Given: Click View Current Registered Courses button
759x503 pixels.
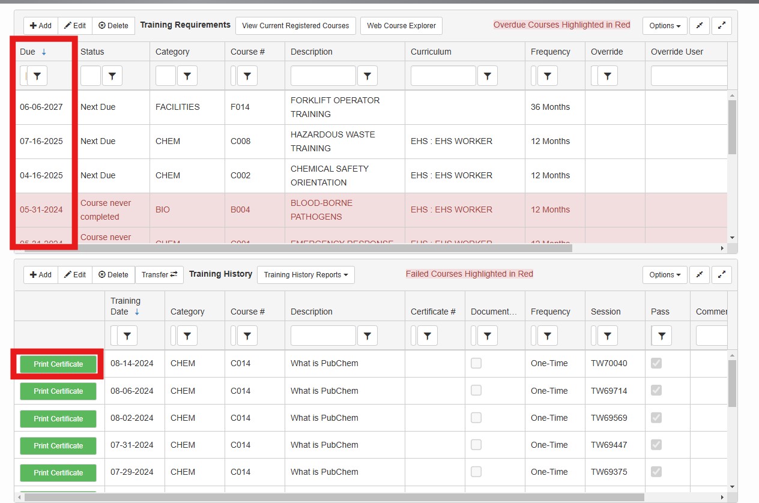Looking at the screenshot, I should [x=295, y=26].
